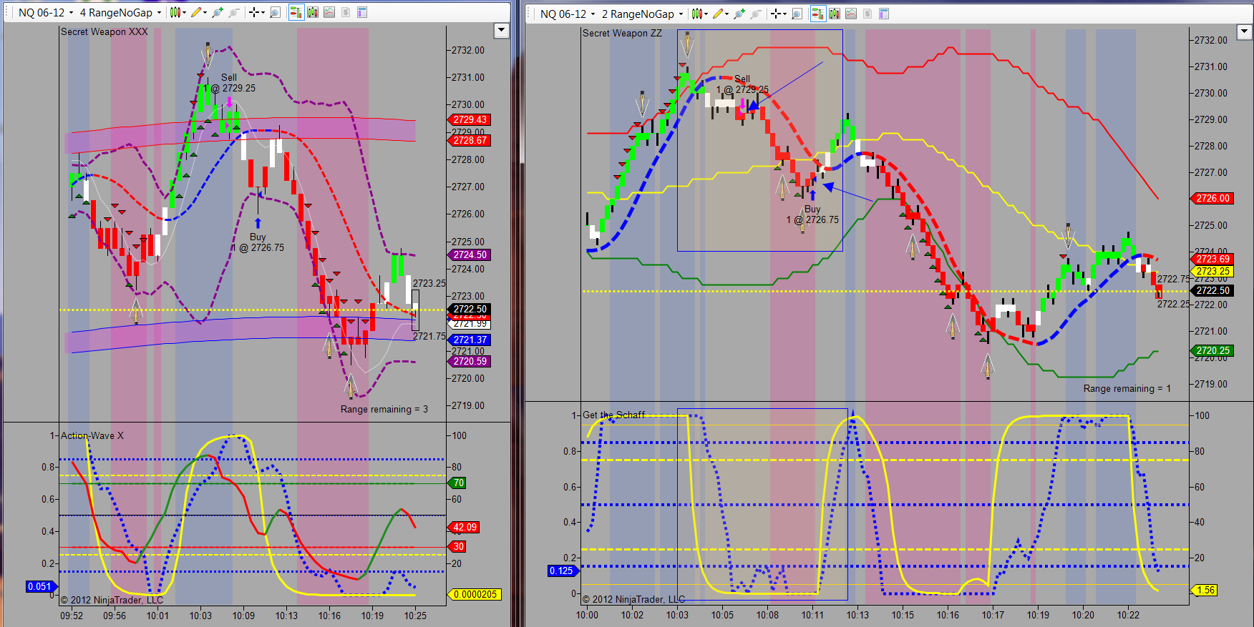Click the red 30 level marker
Viewport: 1254px width, 627px height.
[458, 546]
